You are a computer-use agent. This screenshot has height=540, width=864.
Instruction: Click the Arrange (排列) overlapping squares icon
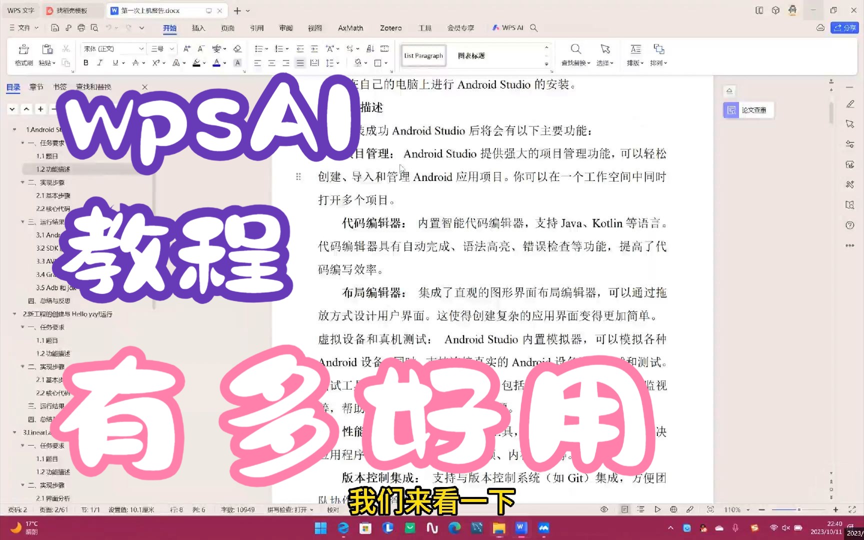[x=659, y=49]
